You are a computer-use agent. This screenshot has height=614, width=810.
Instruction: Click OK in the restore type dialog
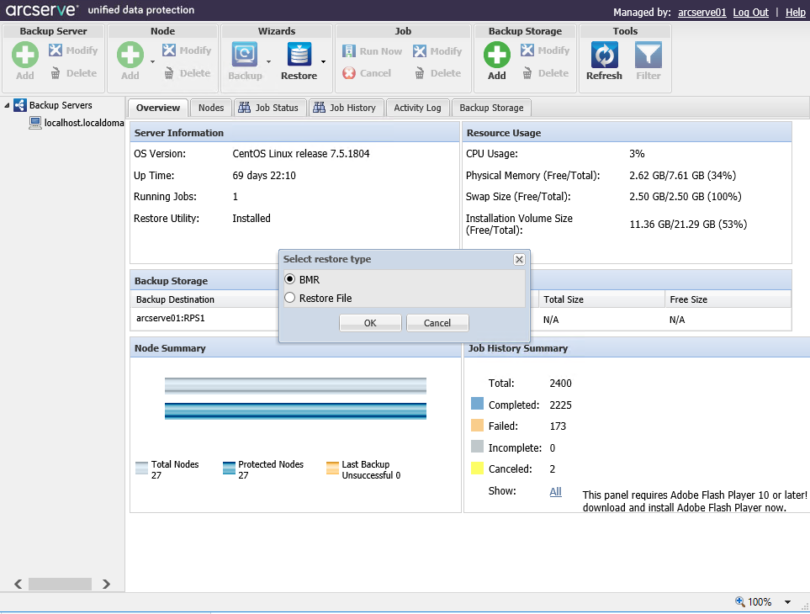click(x=370, y=323)
